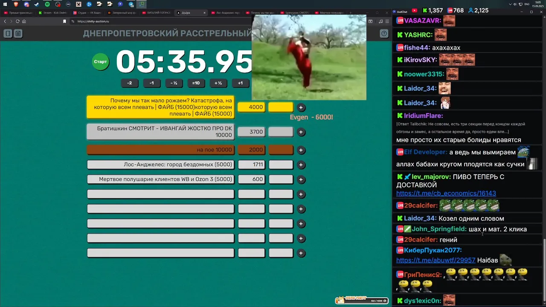Switch to 'Stream - Kick Dashboard' tab
The image size is (546, 307).
[52, 13]
